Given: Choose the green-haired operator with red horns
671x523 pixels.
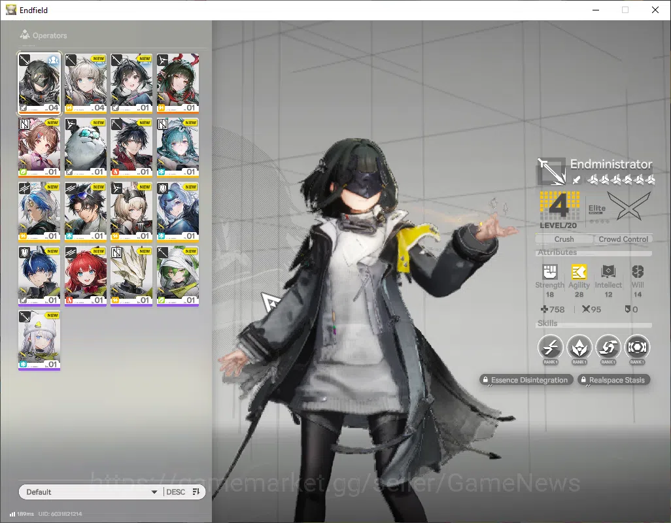Looking at the screenshot, I should (178, 84).
